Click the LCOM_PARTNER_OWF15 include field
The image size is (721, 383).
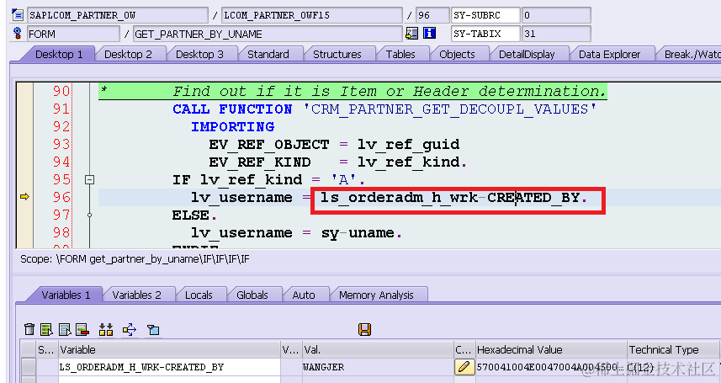coord(312,15)
